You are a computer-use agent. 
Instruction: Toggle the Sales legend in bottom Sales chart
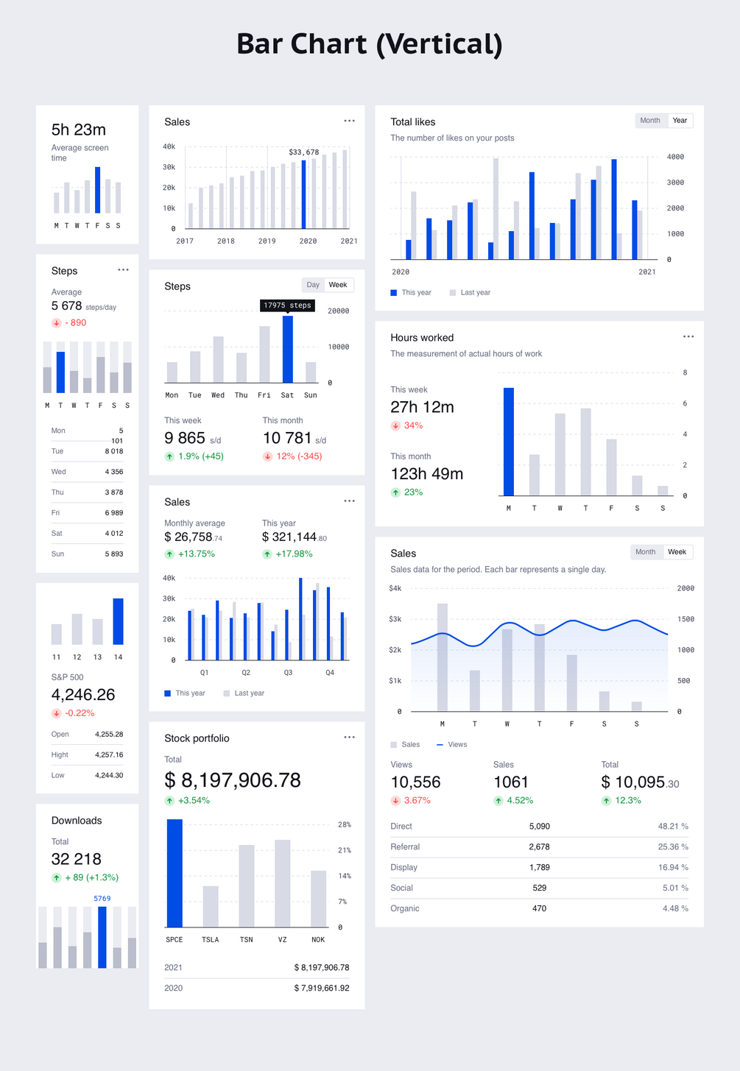point(405,745)
